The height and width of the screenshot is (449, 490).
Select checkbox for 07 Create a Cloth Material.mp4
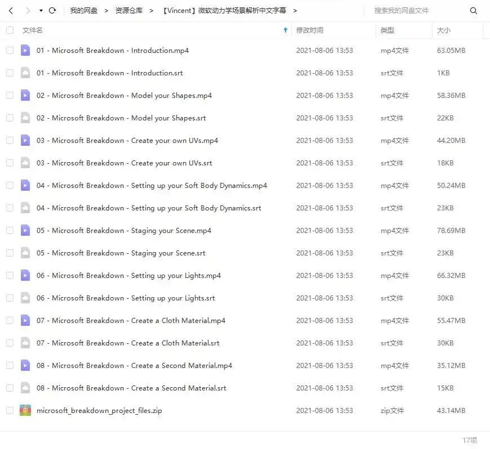10,321
